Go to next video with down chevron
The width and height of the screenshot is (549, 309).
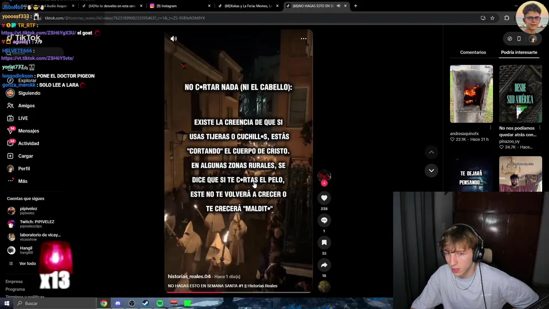[431, 170]
